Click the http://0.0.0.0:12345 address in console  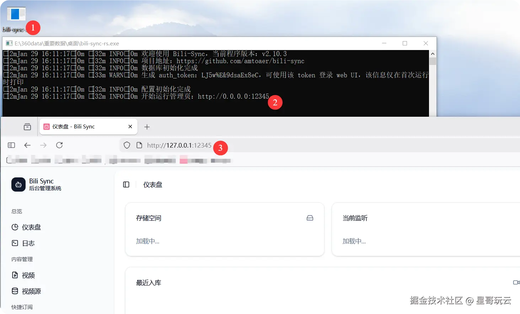pyautogui.click(x=234, y=97)
